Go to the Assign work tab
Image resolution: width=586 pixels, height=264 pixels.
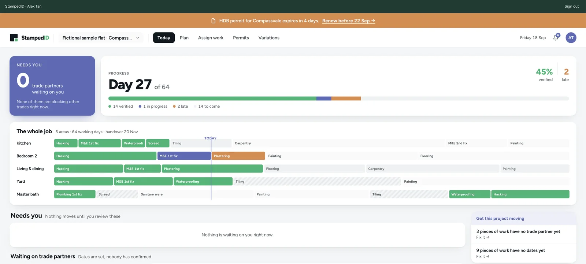pos(211,38)
